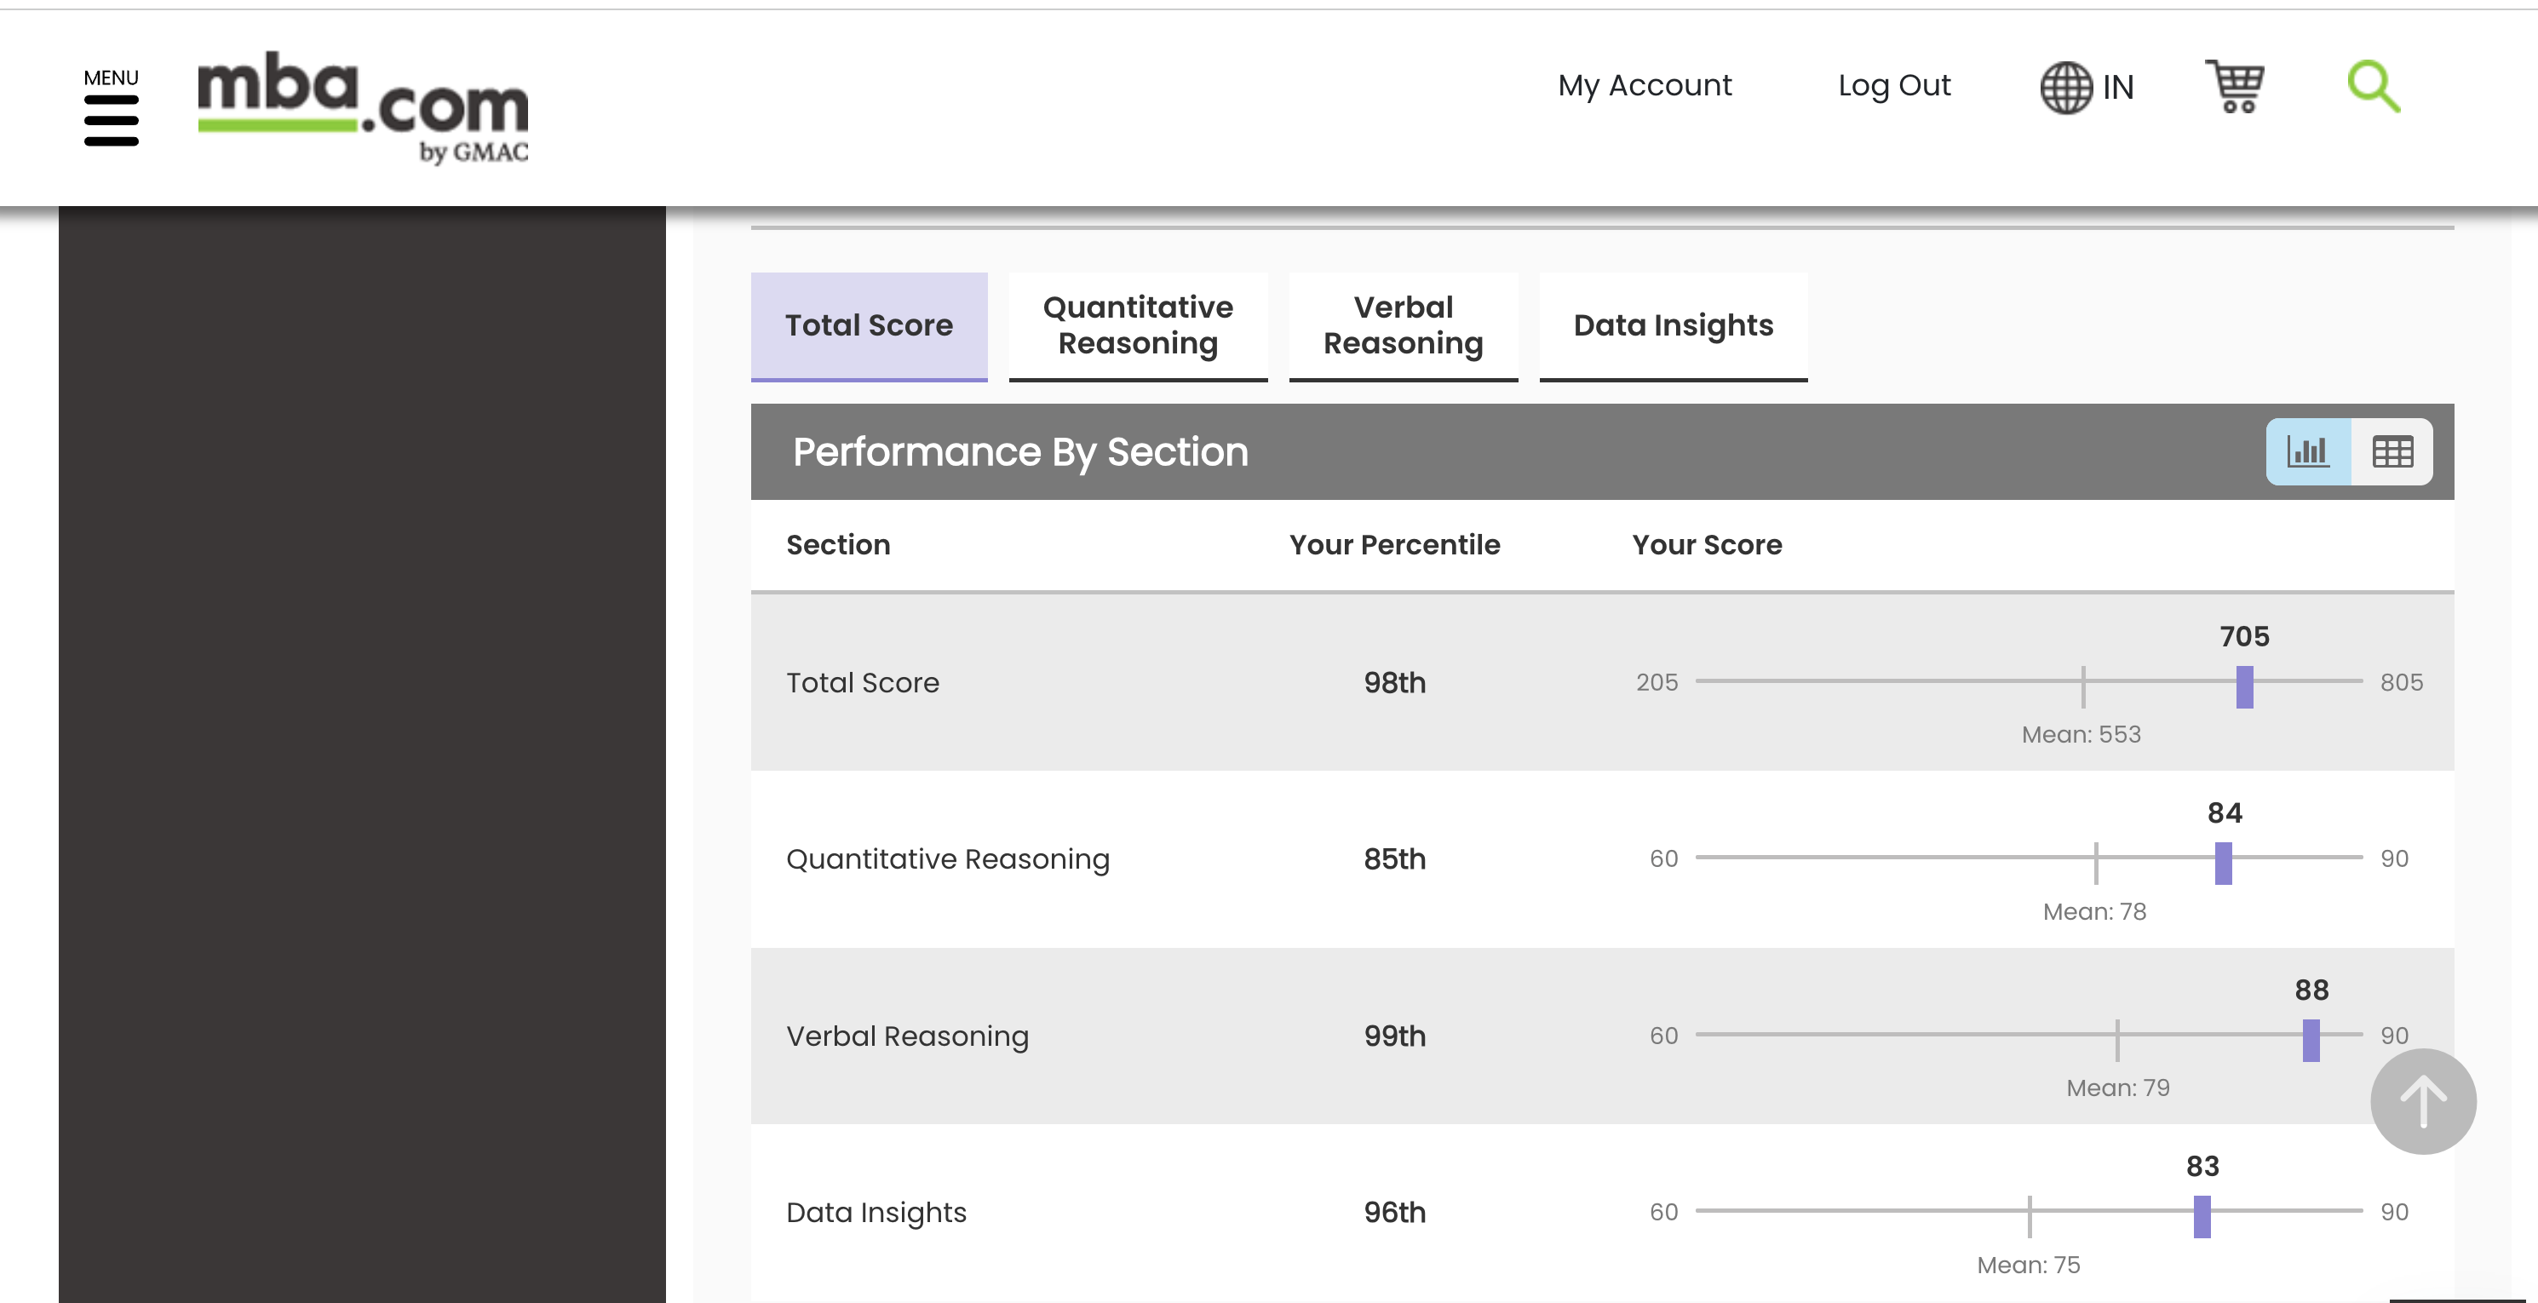Click the globe region icon
The height and width of the screenshot is (1303, 2538).
2065,88
